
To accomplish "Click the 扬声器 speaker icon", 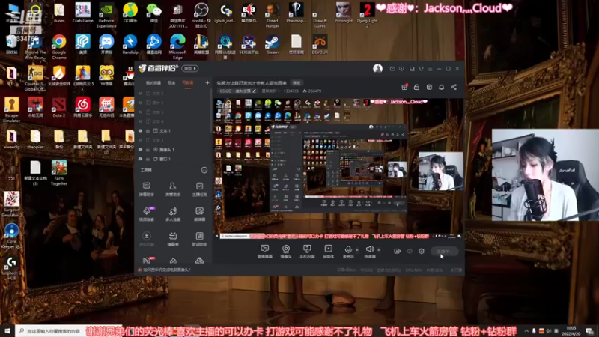I will pos(369,249).
